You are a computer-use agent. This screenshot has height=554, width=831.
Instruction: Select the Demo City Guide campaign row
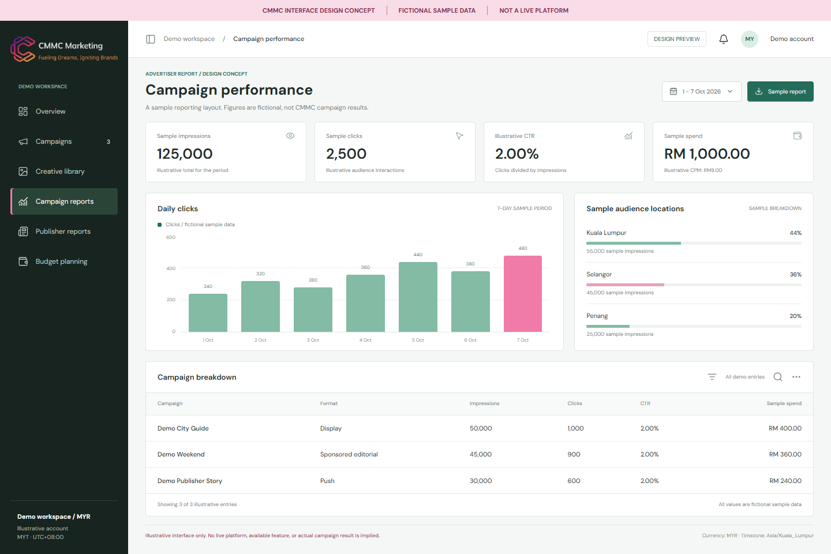coord(480,428)
